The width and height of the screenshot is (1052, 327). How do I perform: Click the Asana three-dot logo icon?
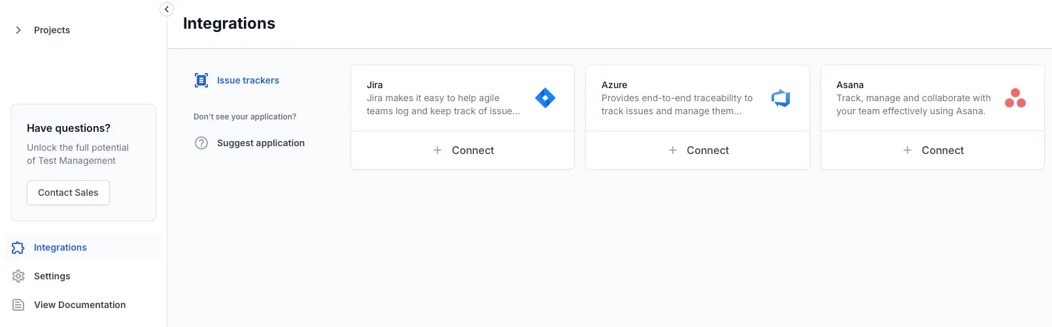[x=1015, y=98]
